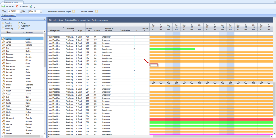Click the bed icon beside Arnold Corinna

(x=3, y=42)
